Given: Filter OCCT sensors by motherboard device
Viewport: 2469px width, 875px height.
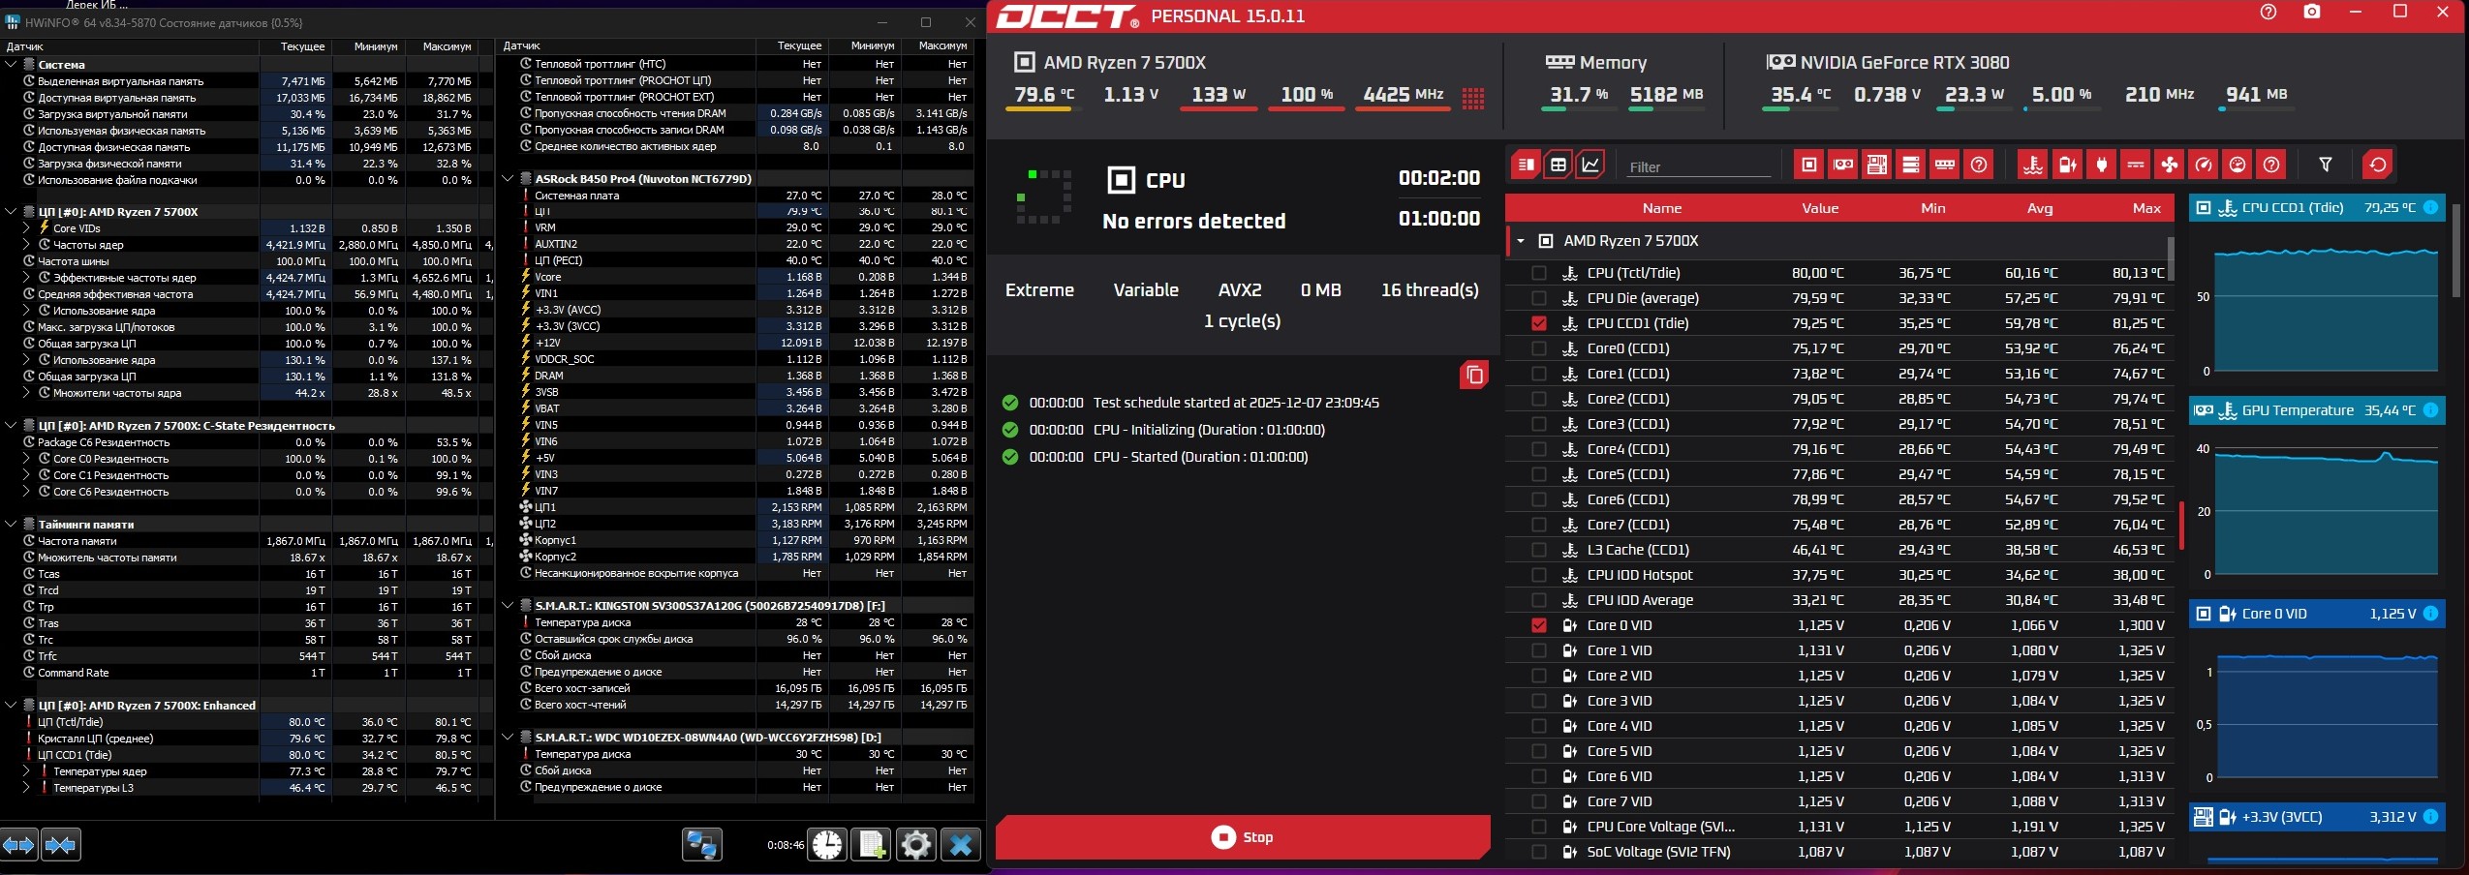Looking at the screenshot, I should [x=1876, y=165].
